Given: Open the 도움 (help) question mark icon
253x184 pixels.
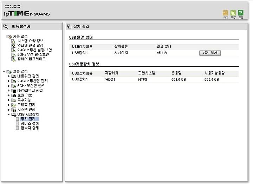Looking at the screenshot, I should tap(241, 13).
